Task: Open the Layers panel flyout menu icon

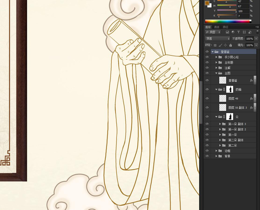Action: coord(257,27)
